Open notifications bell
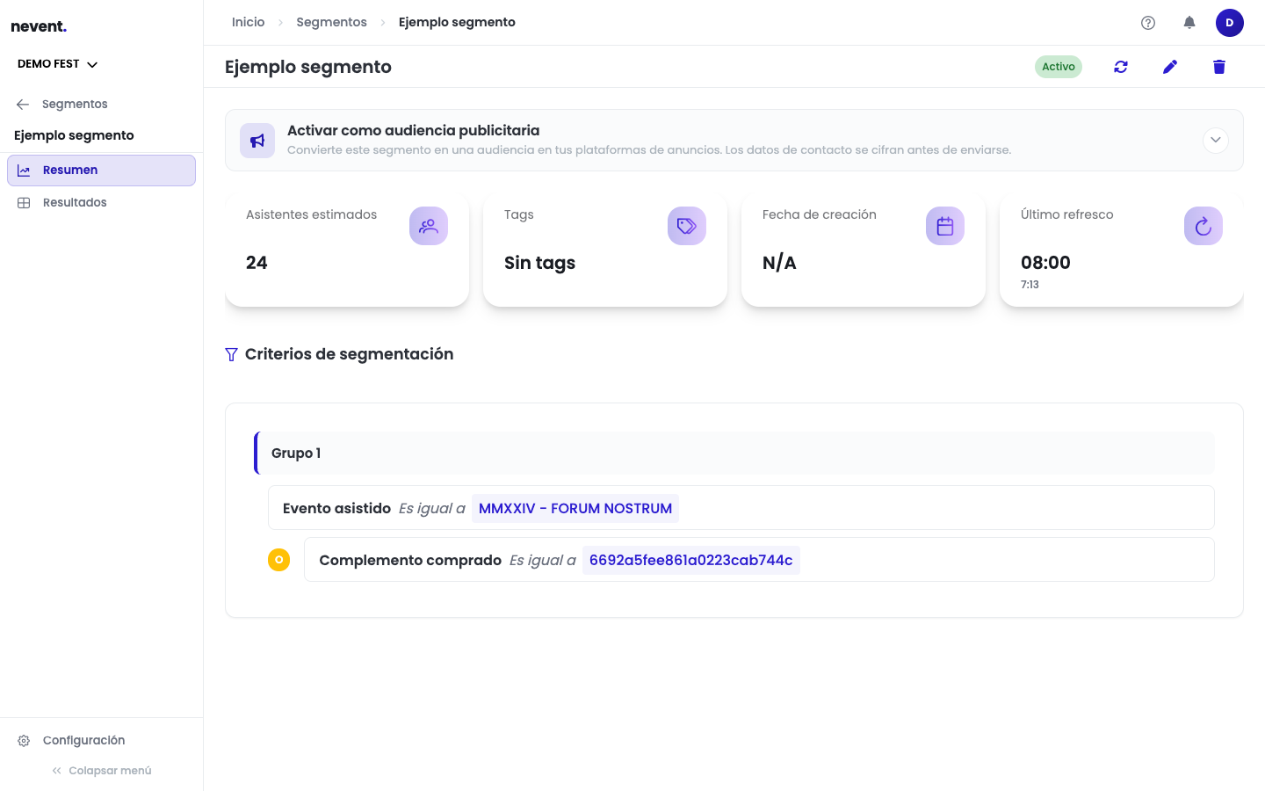This screenshot has height=791, width=1265. [1189, 23]
